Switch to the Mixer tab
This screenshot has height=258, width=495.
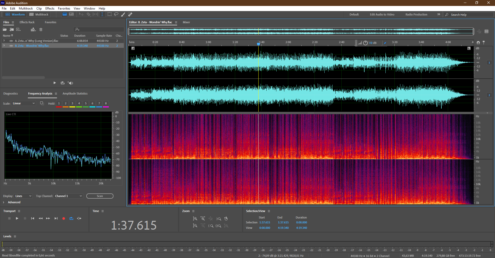[186, 22]
